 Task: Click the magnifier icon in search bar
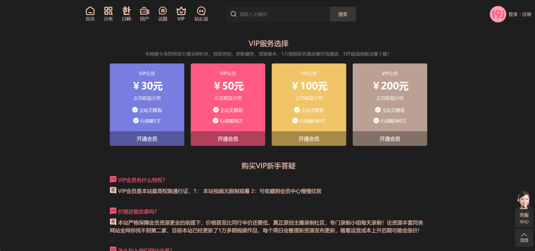pyautogui.click(x=233, y=14)
